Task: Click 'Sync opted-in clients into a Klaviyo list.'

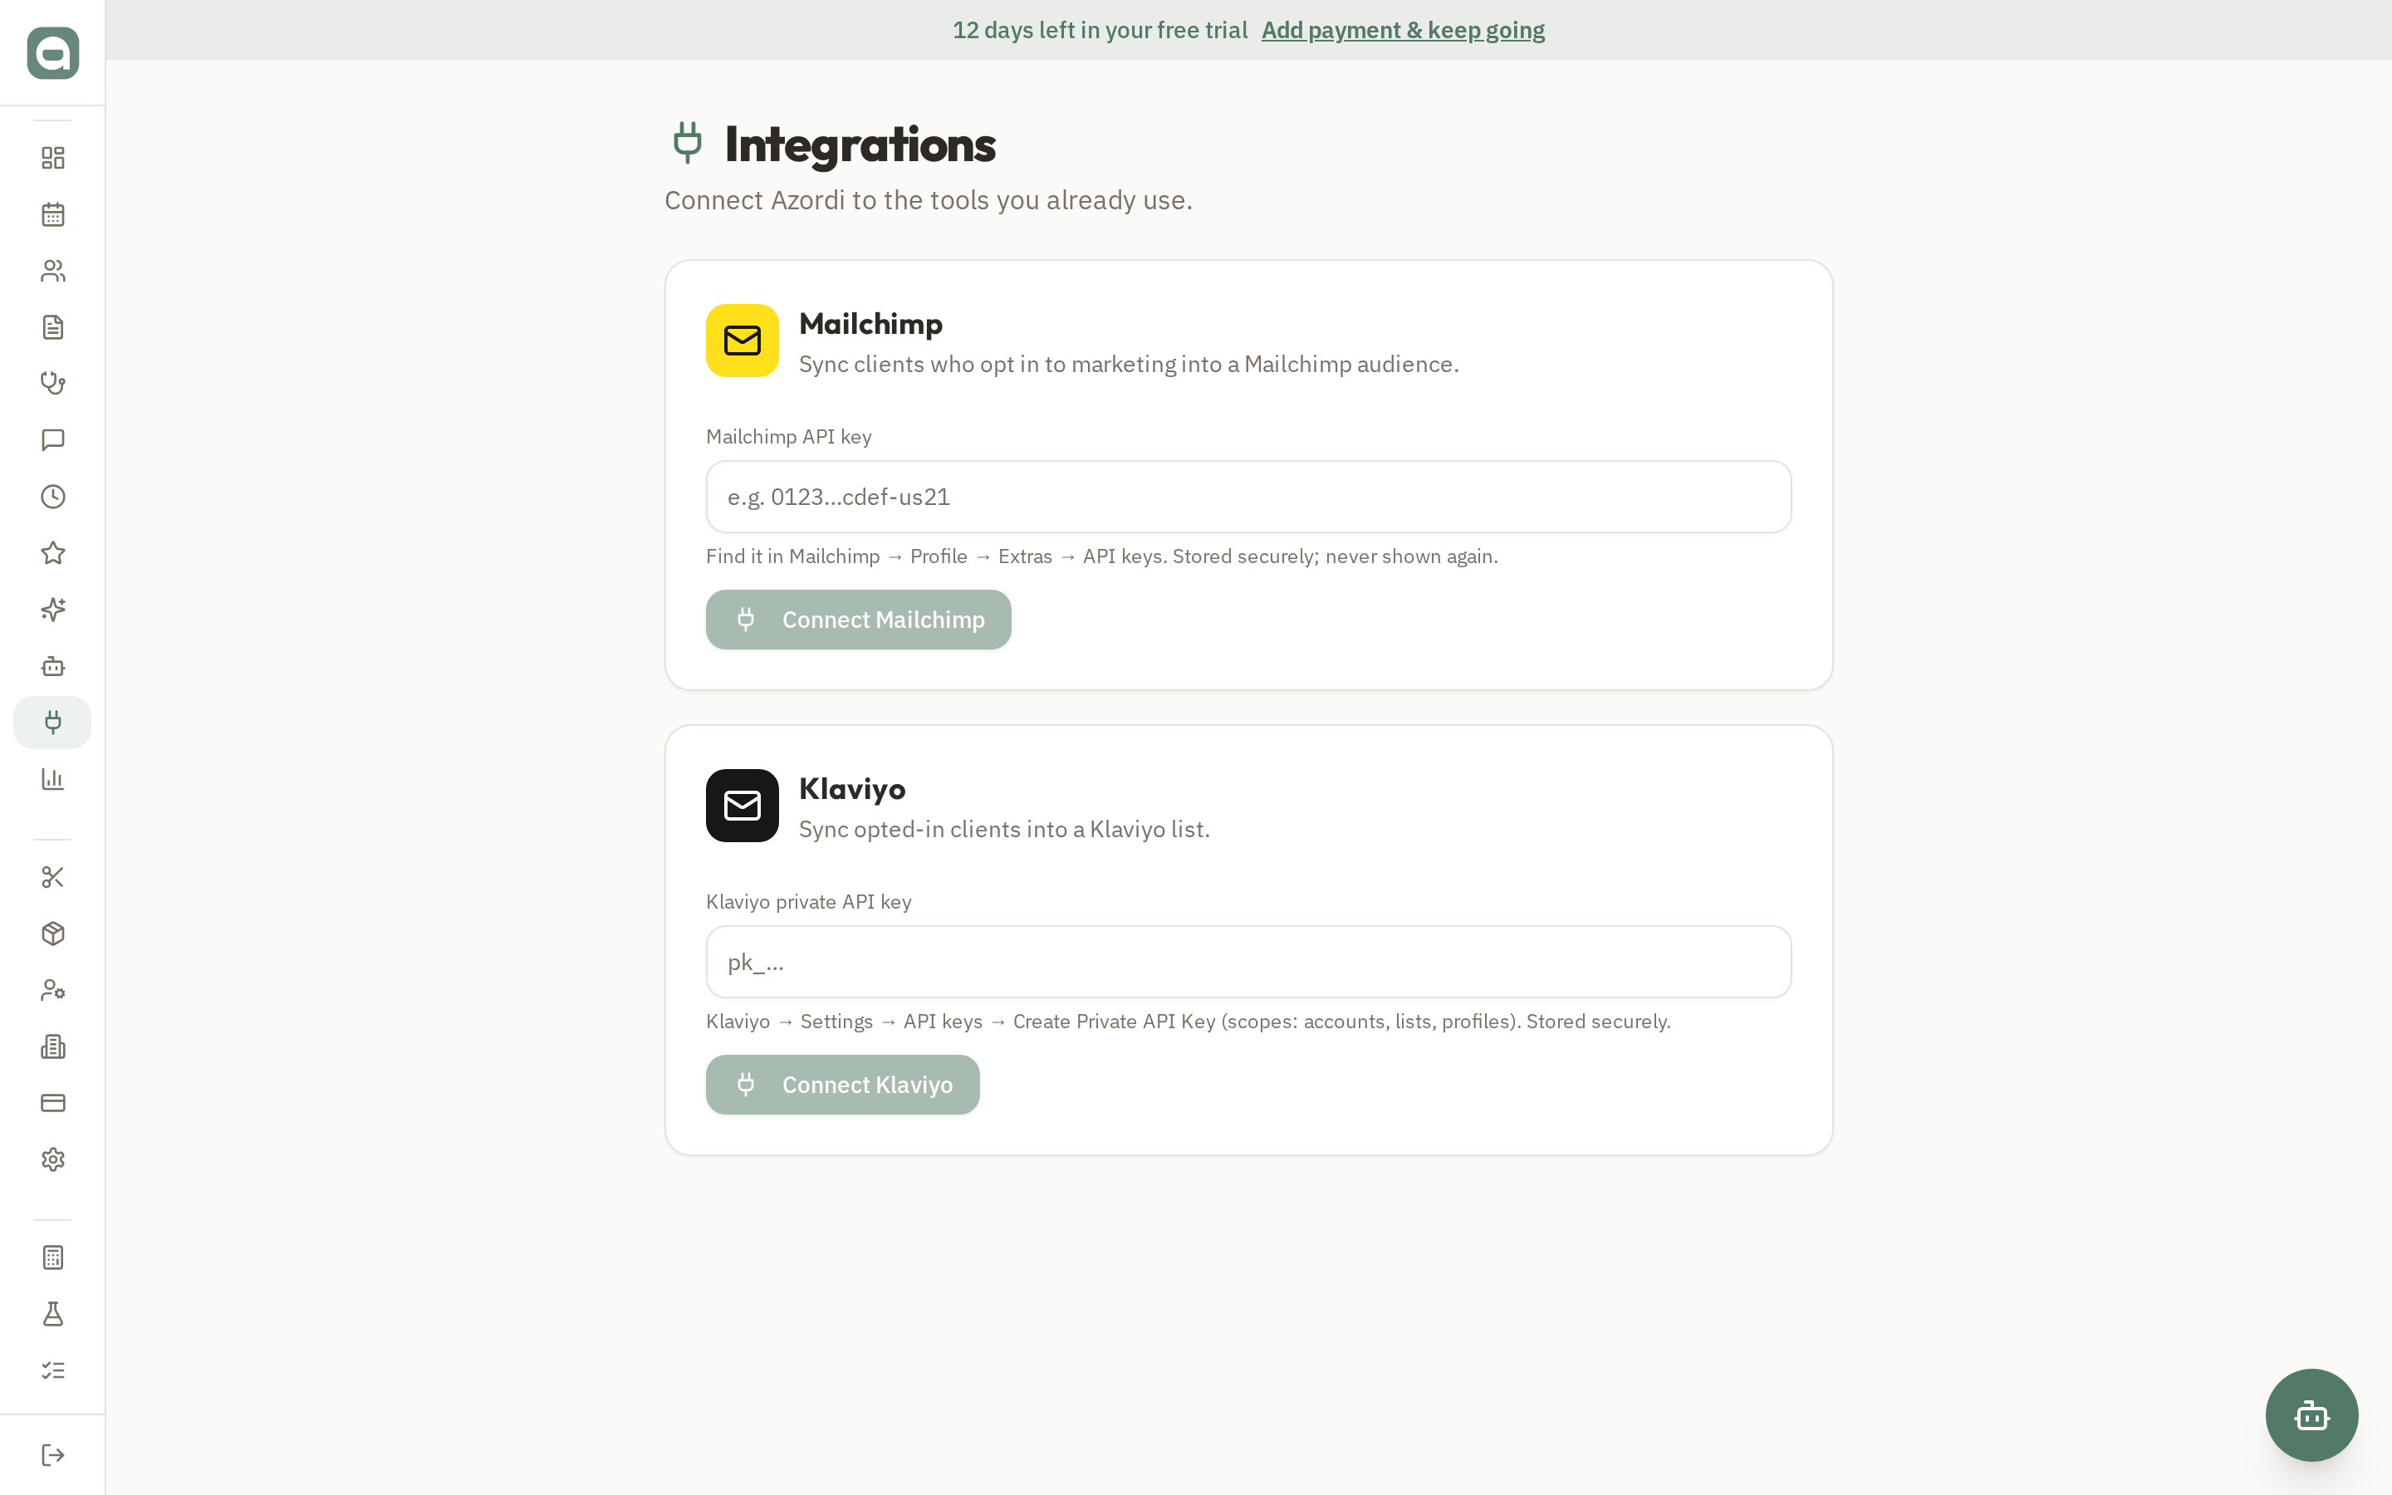Action: 1003,830
